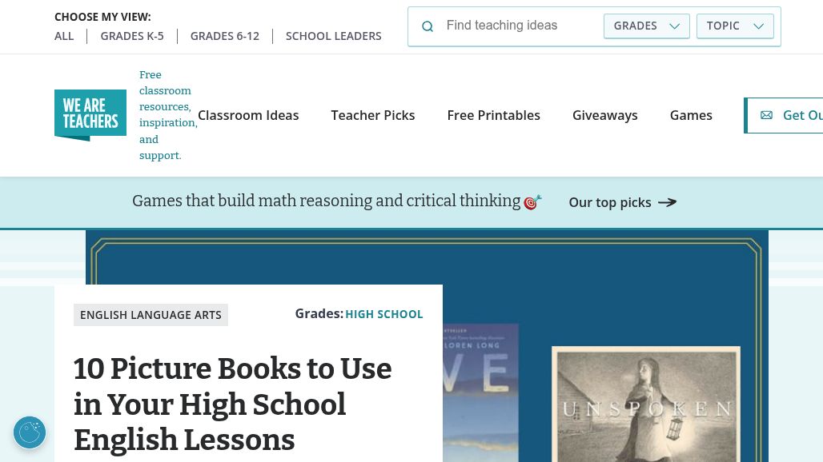Expand the Topic dropdown

735,26
